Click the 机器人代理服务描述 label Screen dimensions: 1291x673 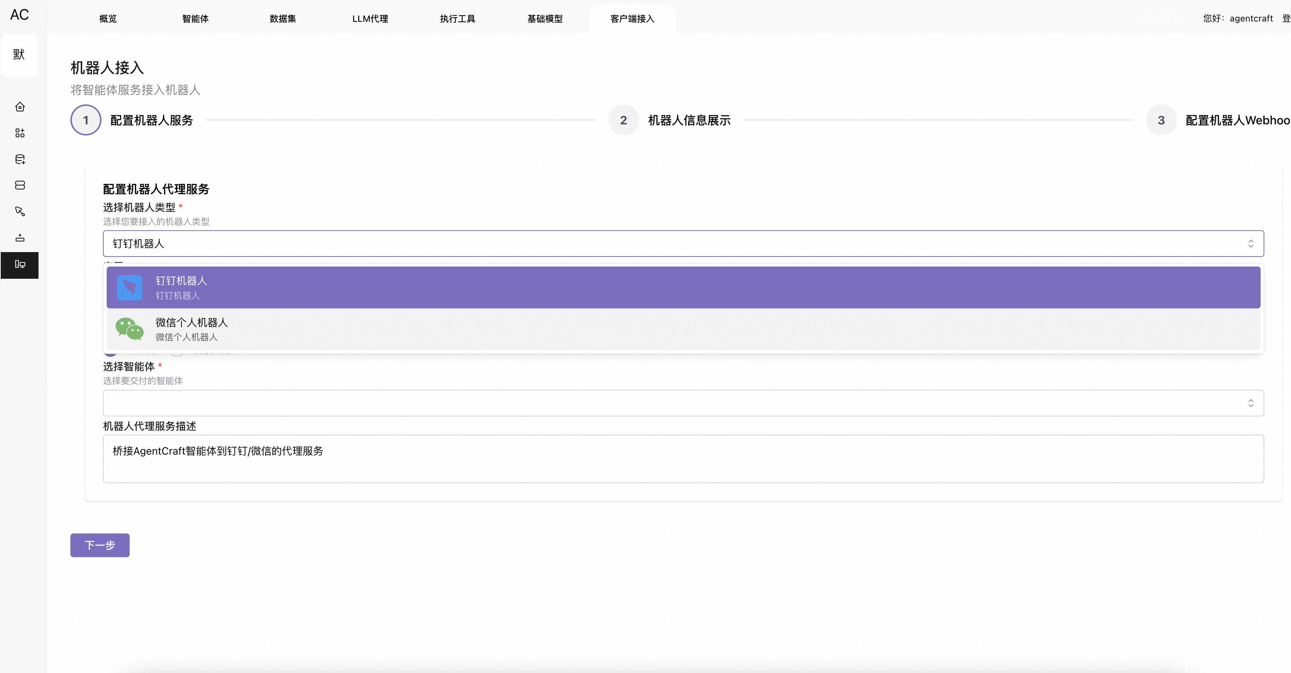click(149, 426)
